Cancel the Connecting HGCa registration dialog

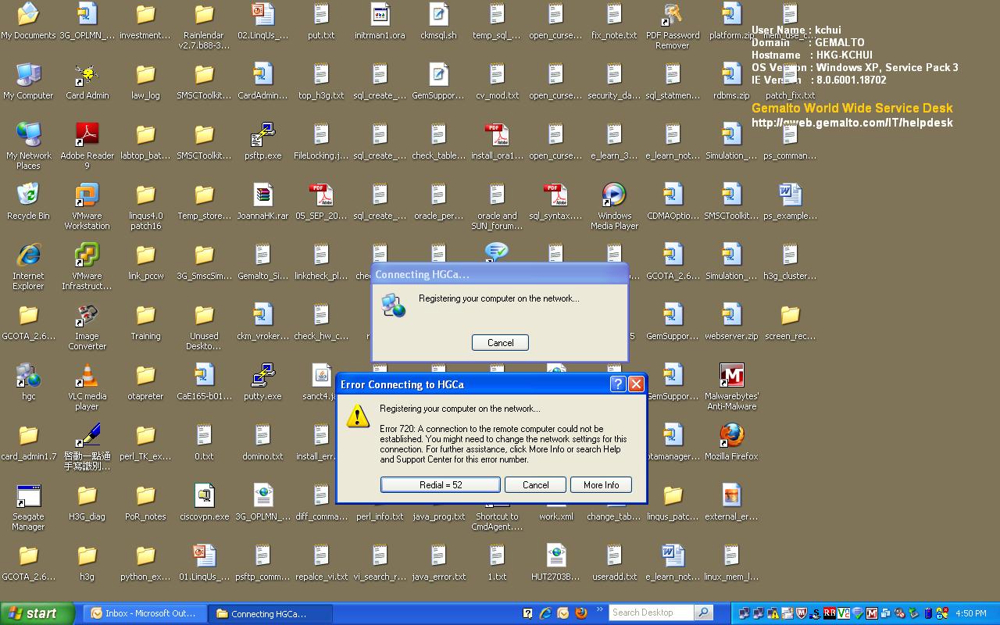click(x=500, y=343)
